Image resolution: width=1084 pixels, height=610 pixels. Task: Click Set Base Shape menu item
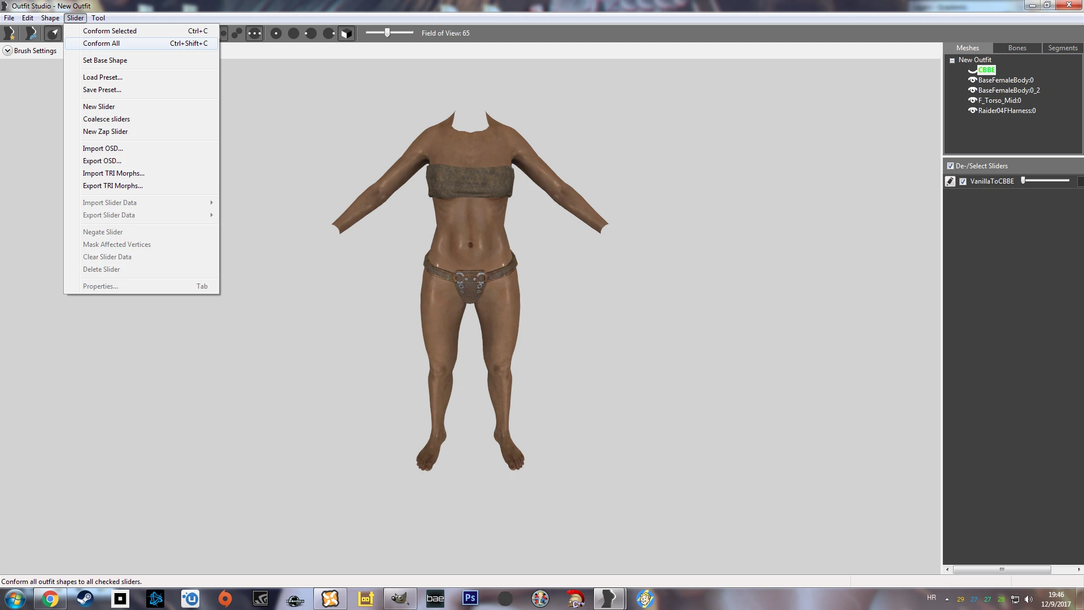pos(142,60)
